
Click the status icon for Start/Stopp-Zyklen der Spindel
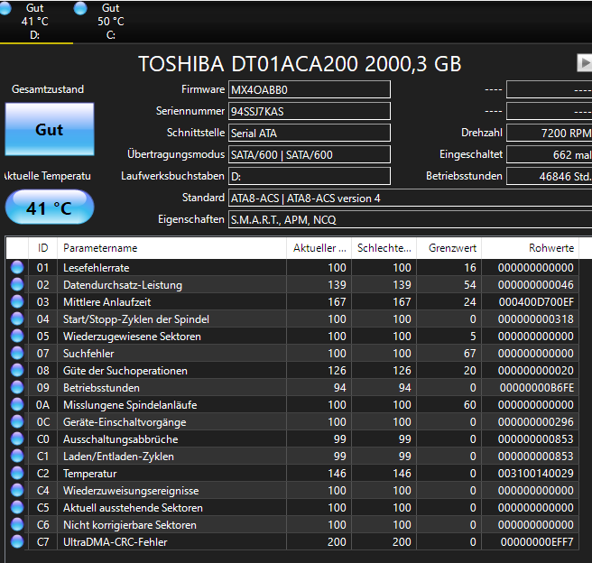click(17, 318)
